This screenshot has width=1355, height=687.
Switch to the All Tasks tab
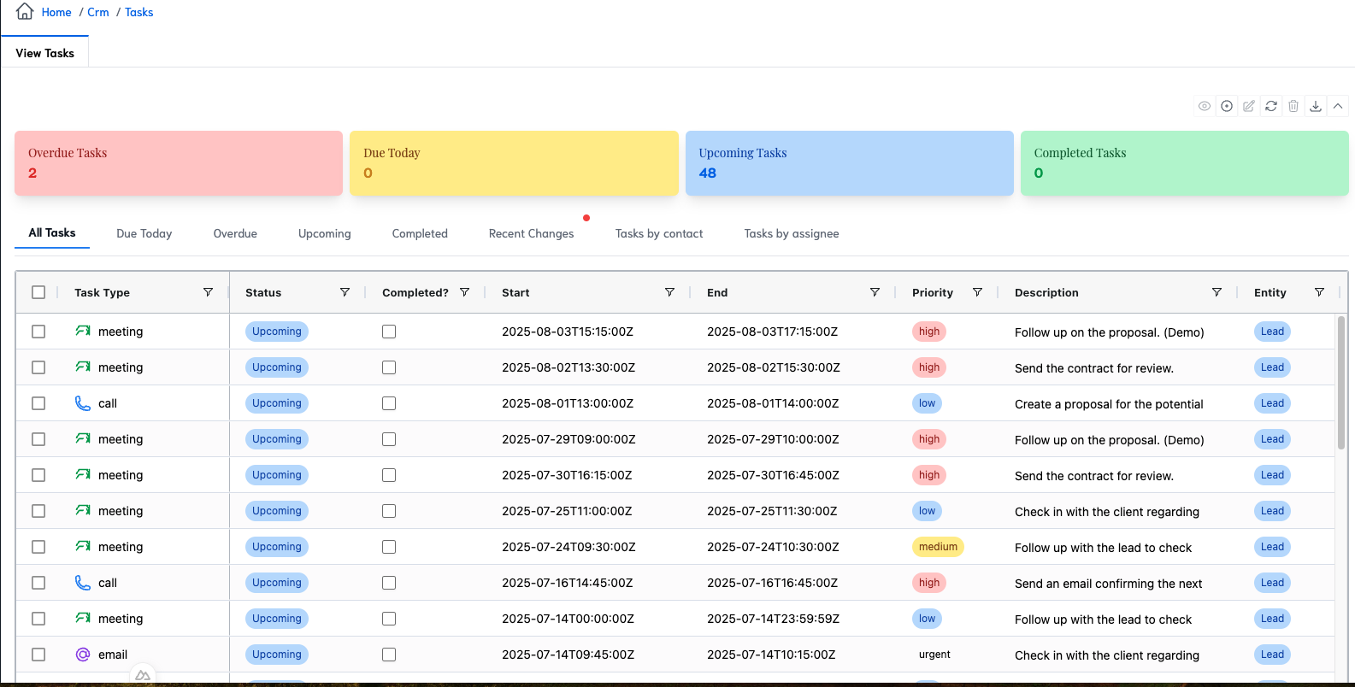pyautogui.click(x=52, y=232)
